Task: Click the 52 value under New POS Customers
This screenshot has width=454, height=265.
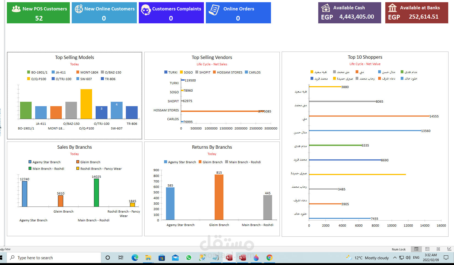Action: coord(39,18)
